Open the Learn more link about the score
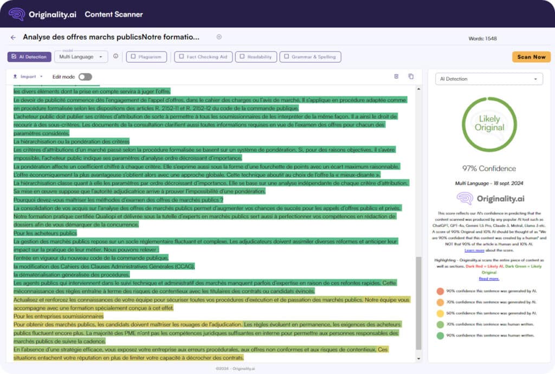Screen dimensions: 555x374 click(x=474, y=250)
